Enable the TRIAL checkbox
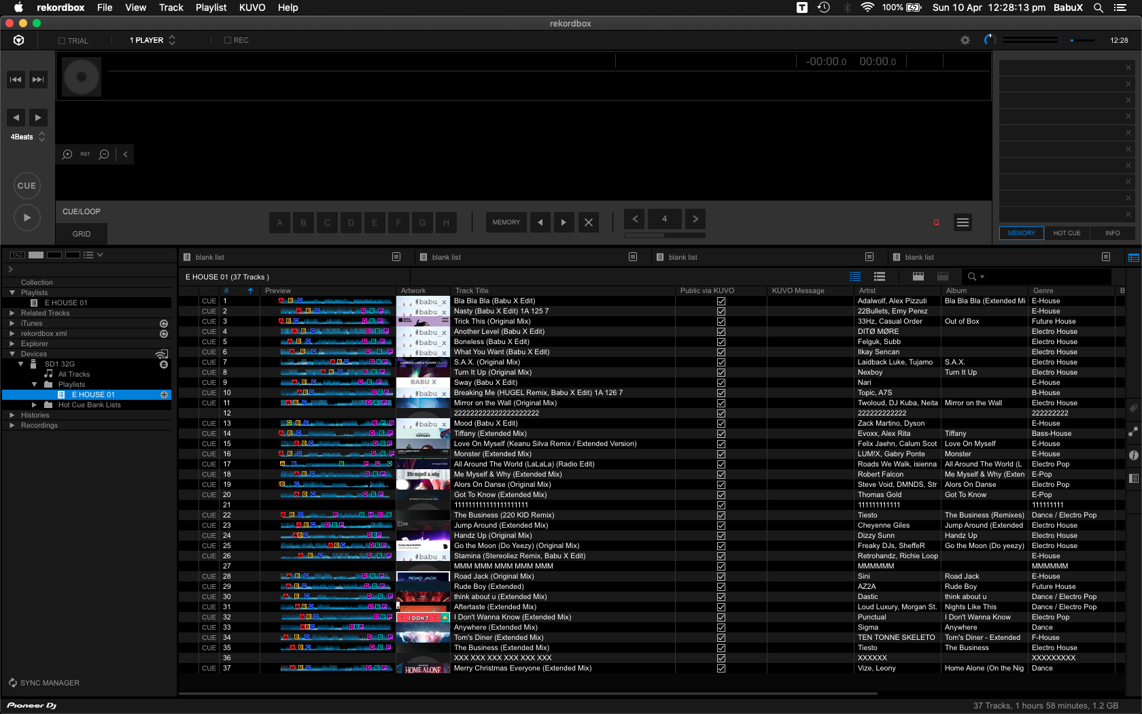The height and width of the screenshot is (714, 1142). (62, 41)
